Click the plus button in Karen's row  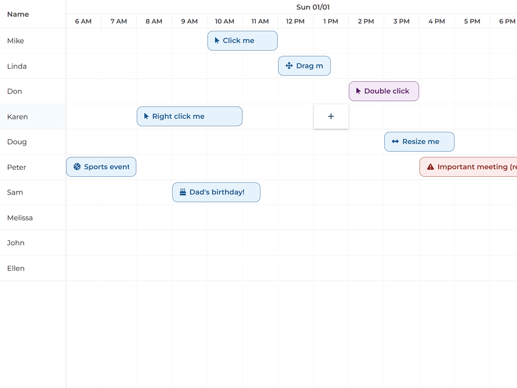click(331, 116)
